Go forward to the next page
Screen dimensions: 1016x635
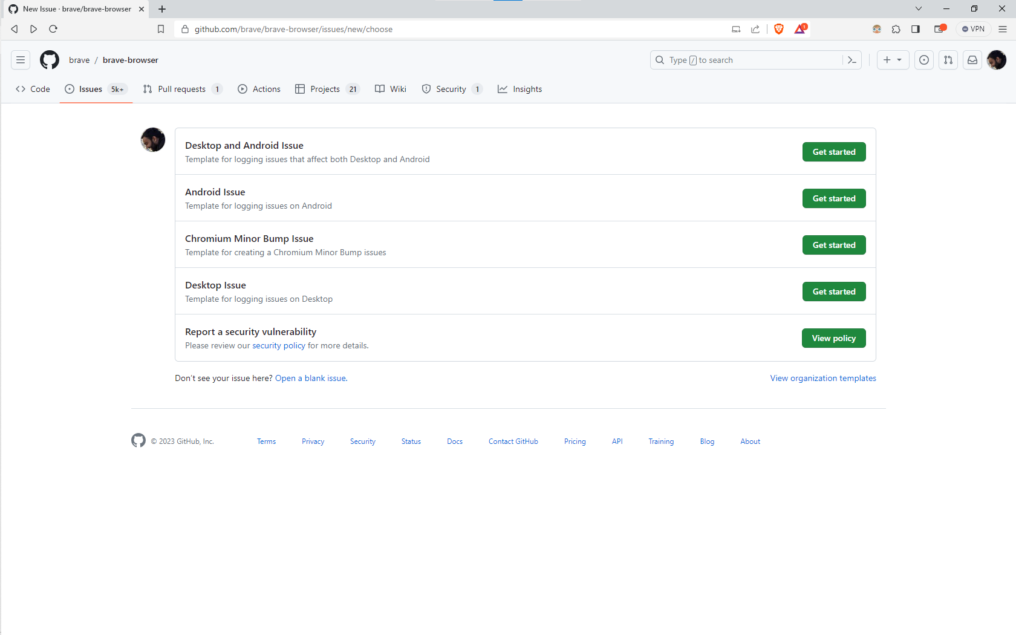click(x=34, y=29)
